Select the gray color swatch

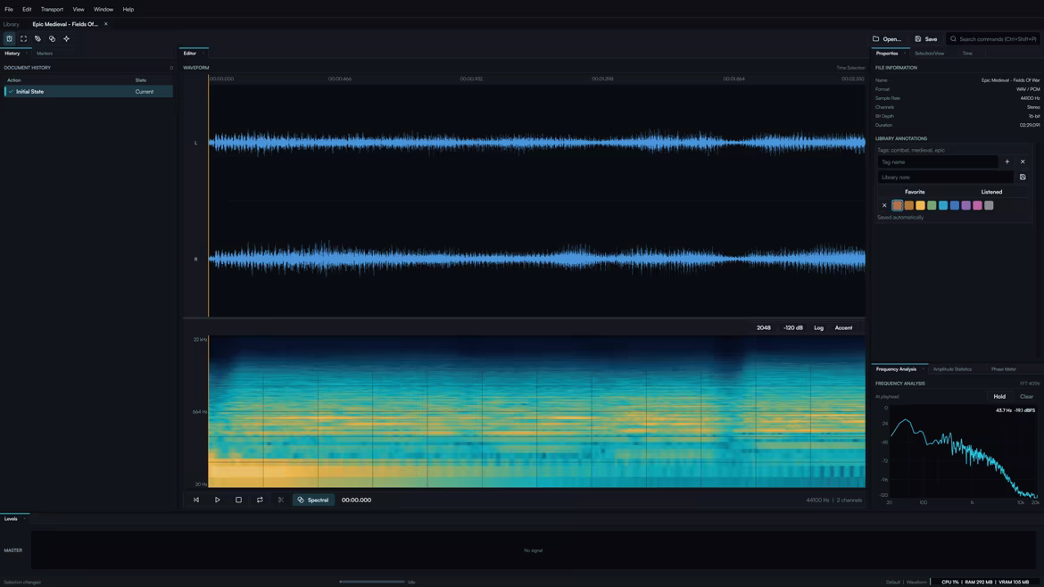click(x=989, y=206)
